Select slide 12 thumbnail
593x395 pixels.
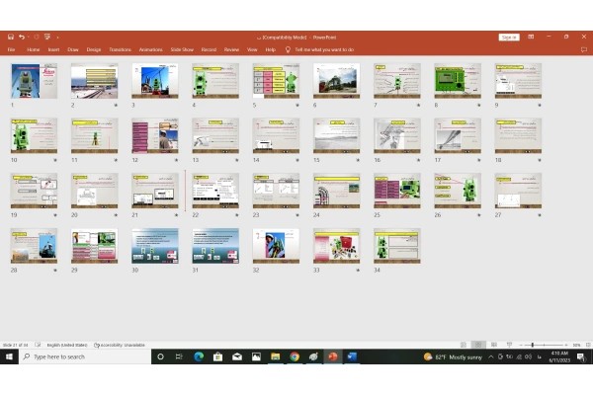click(x=155, y=135)
